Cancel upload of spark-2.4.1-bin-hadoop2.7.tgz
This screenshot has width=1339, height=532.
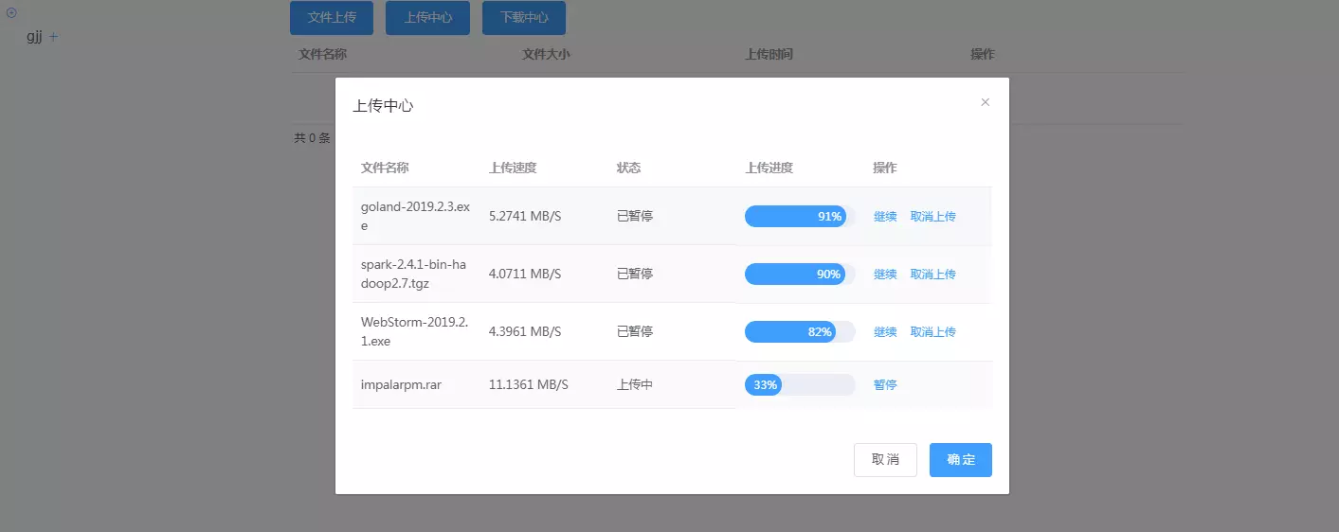click(932, 275)
